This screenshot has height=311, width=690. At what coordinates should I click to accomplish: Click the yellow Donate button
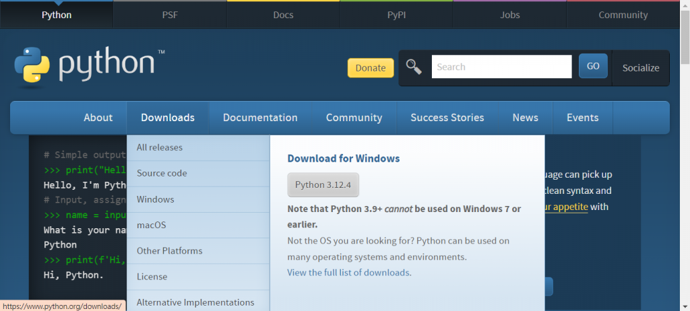pos(371,67)
